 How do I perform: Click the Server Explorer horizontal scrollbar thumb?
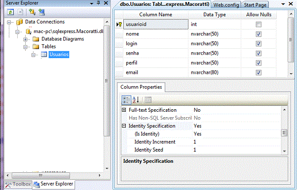(x=41, y=175)
